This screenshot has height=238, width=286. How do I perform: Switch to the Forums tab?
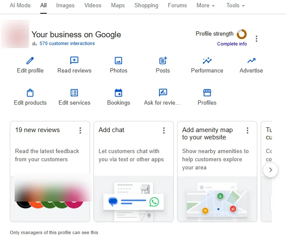[177, 6]
